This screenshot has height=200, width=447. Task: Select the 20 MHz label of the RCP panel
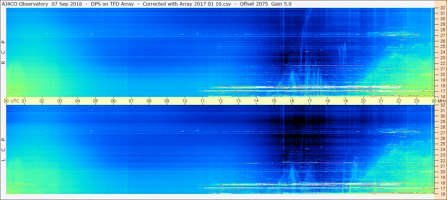[443, 74]
